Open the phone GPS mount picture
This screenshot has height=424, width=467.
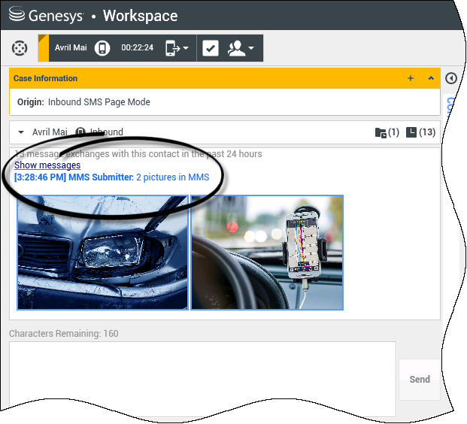(x=267, y=252)
